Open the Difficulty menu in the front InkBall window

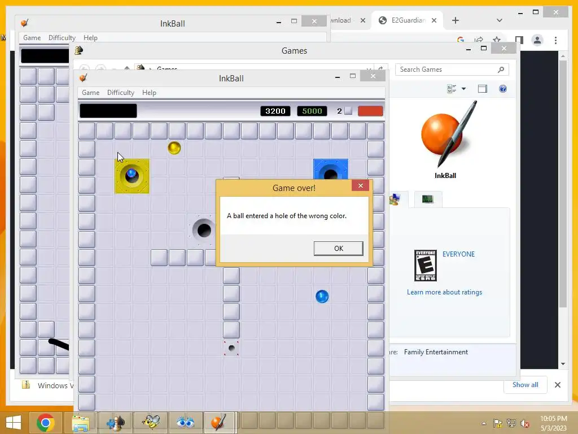coord(121,93)
